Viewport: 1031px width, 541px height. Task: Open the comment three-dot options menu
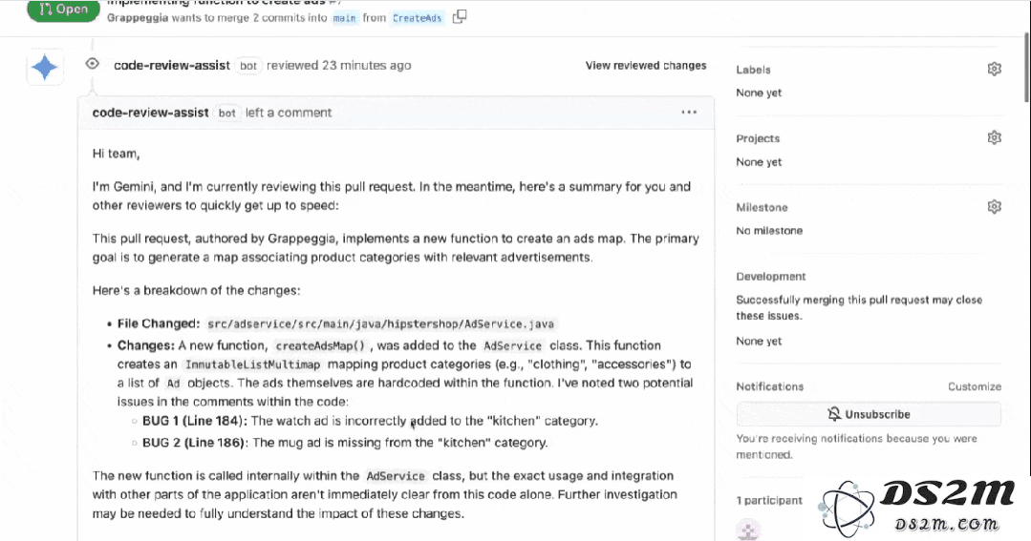coord(688,113)
